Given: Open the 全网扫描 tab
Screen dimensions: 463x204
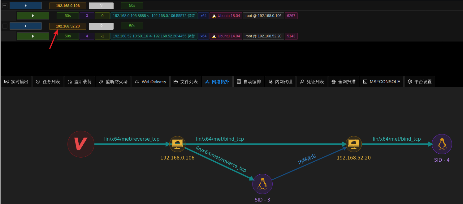Looking at the screenshot, I should point(343,82).
